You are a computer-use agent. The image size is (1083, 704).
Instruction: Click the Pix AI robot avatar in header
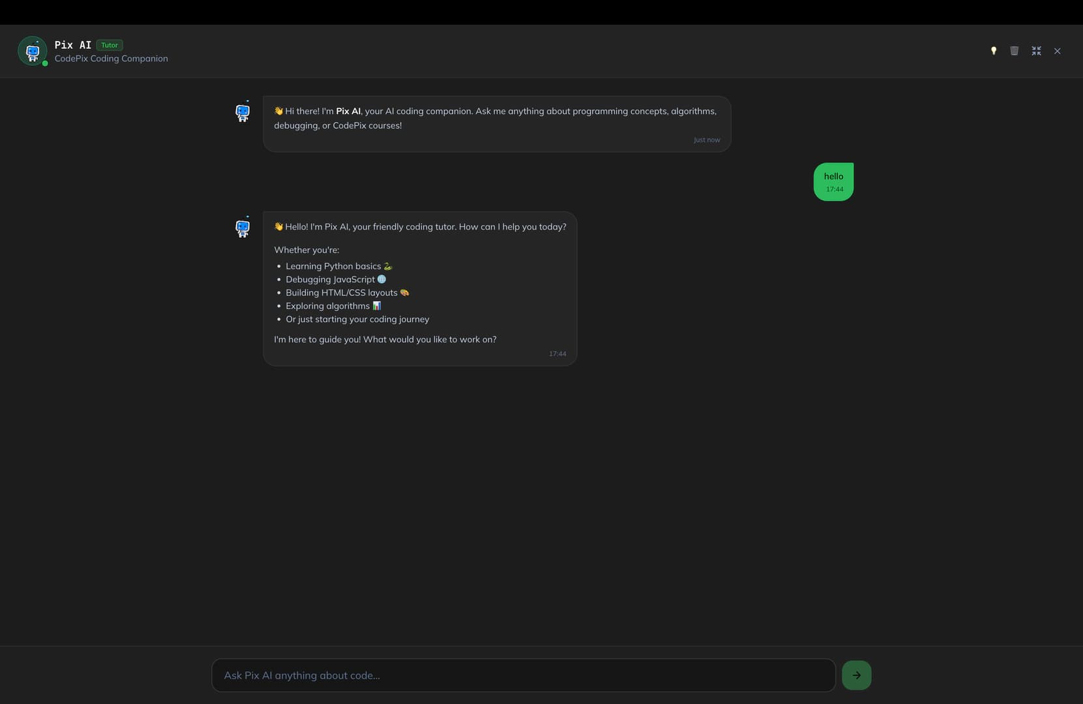[33, 51]
